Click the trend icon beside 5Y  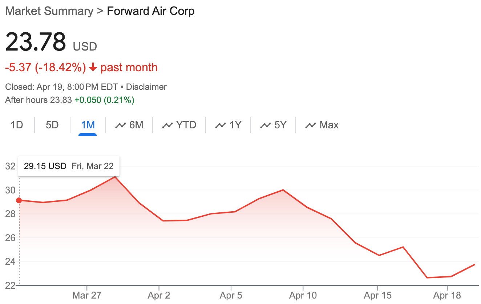pyautogui.click(x=265, y=125)
